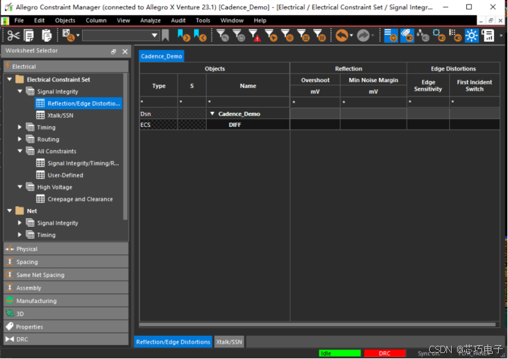The image size is (508, 359).
Task: Toggle the grid list visibility icon
Action: pos(456,35)
